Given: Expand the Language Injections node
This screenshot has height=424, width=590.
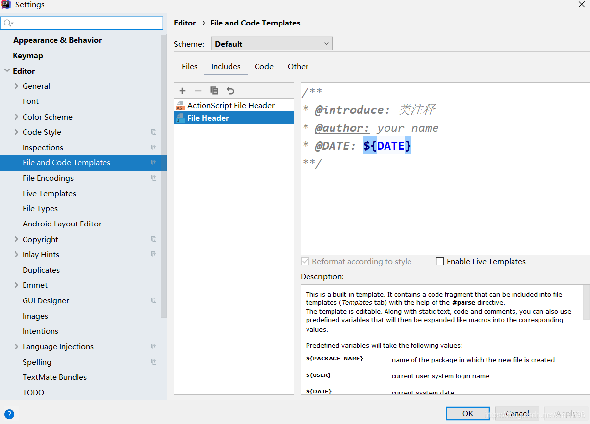Looking at the screenshot, I should click(16, 346).
